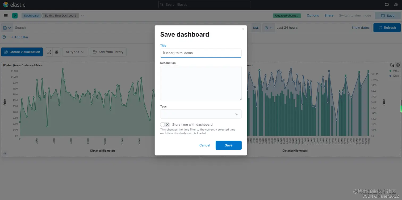Click the Pri... legend color dot
This screenshot has height=200, width=402.
[x=390, y=71]
